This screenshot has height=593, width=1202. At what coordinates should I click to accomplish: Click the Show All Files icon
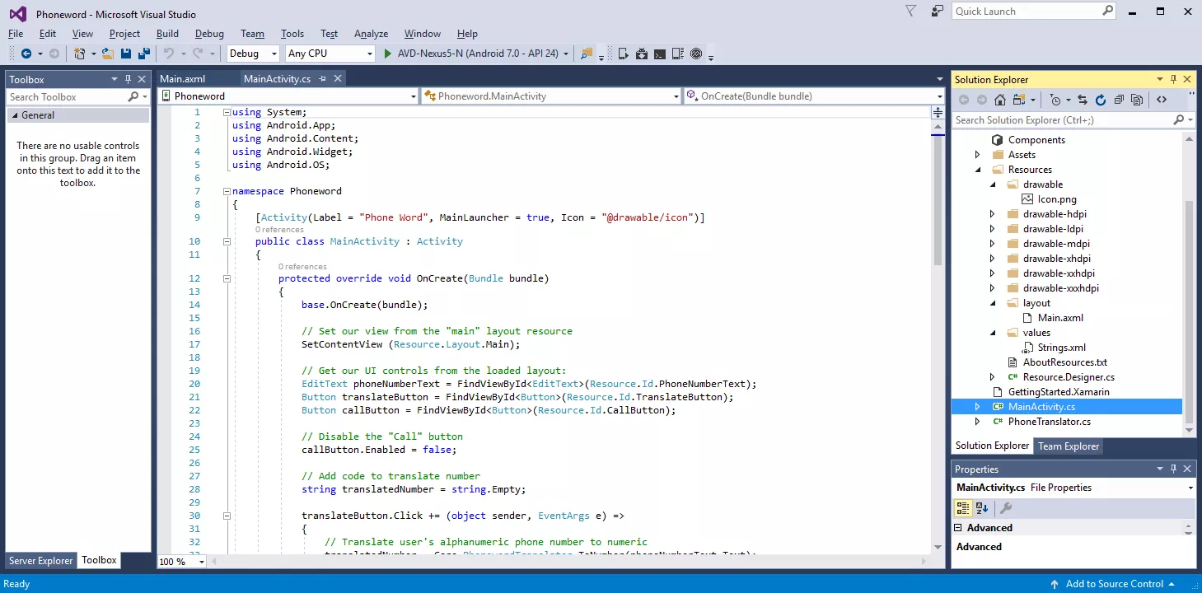coord(1137,100)
